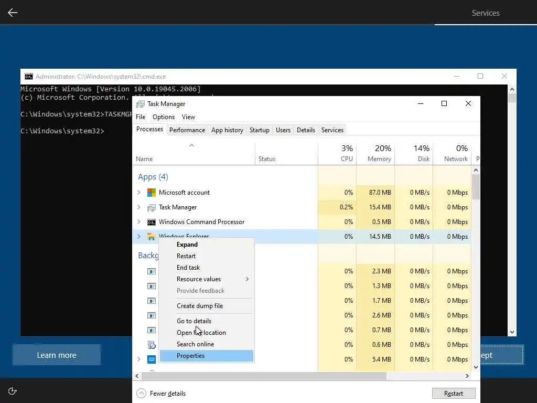Click the Windows Explorer folder icon

pyautogui.click(x=152, y=237)
